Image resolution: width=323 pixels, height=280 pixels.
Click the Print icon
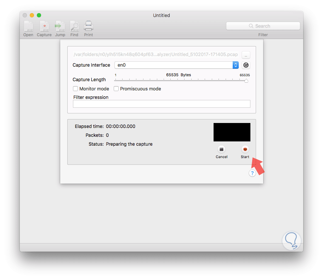pos(89,26)
